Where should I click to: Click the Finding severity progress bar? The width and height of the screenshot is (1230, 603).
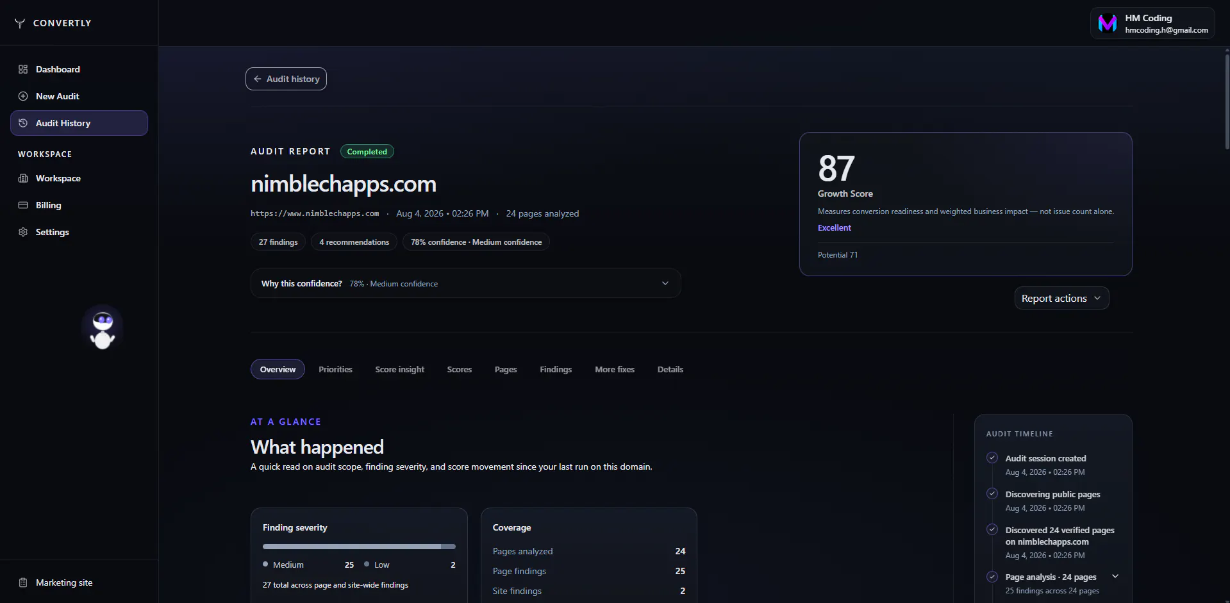pos(359,547)
